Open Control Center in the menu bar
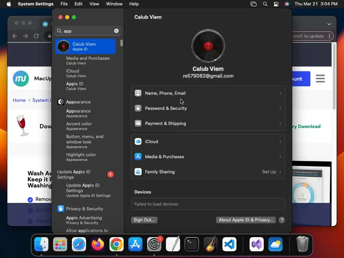This screenshot has height=258, width=344. [276, 4]
